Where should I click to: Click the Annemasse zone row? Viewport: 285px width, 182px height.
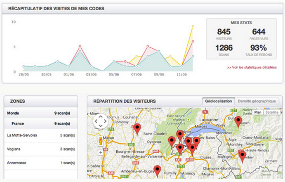point(40,163)
